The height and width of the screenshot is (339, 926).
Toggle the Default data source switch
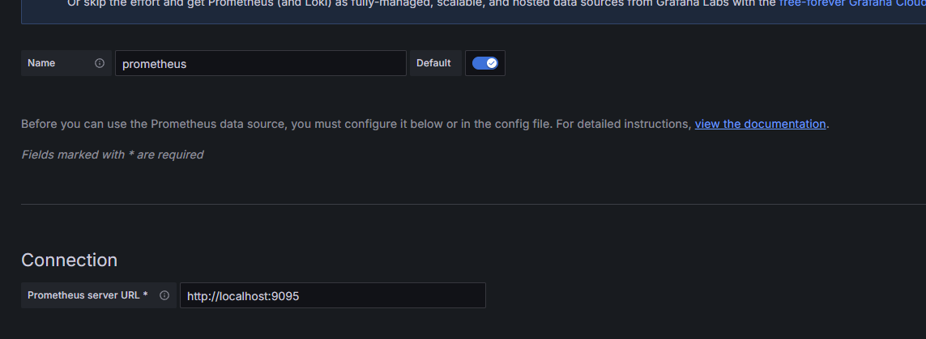click(484, 63)
